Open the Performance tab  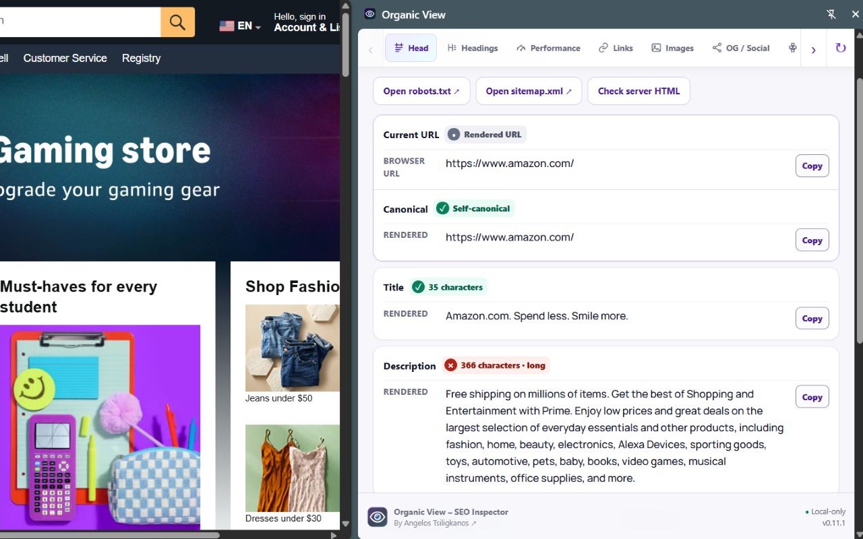click(548, 48)
